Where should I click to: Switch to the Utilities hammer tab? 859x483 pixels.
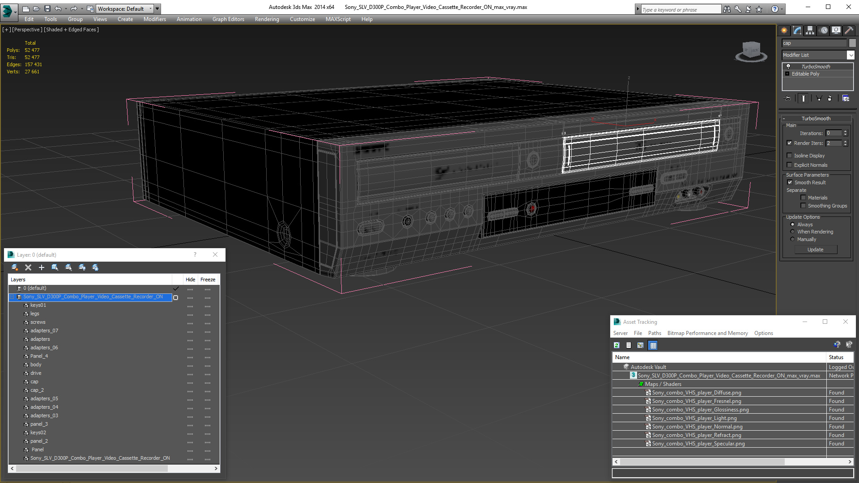pyautogui.click(x=849, y=30)
